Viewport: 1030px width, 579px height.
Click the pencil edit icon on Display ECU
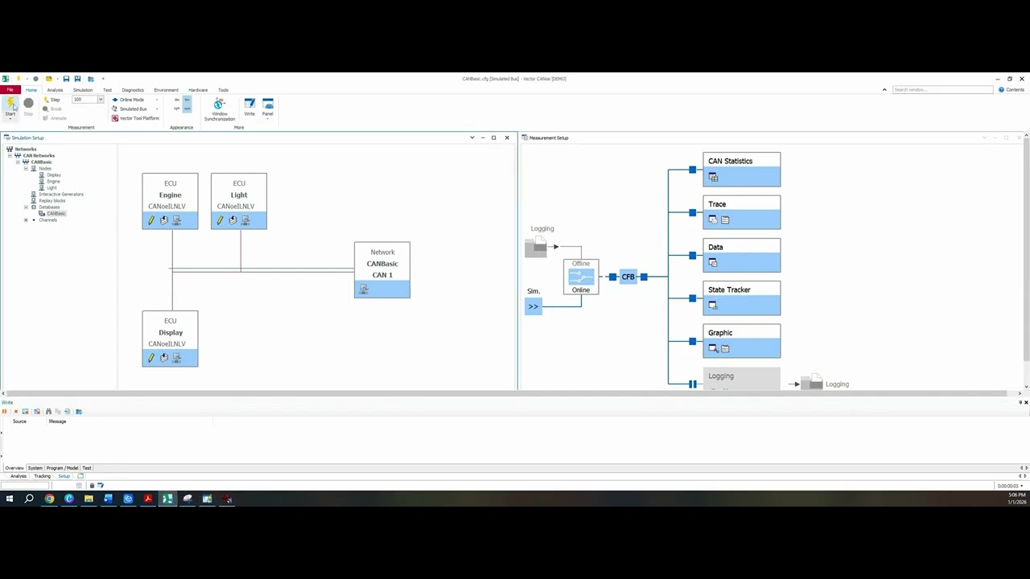pos(151,358)
